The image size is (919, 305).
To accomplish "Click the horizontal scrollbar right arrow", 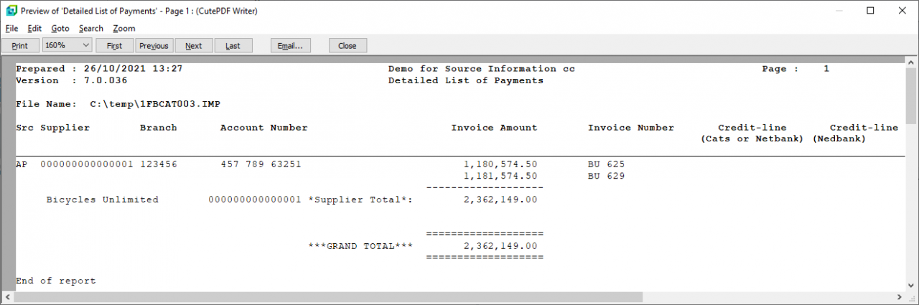I will (x=899, y=297).
